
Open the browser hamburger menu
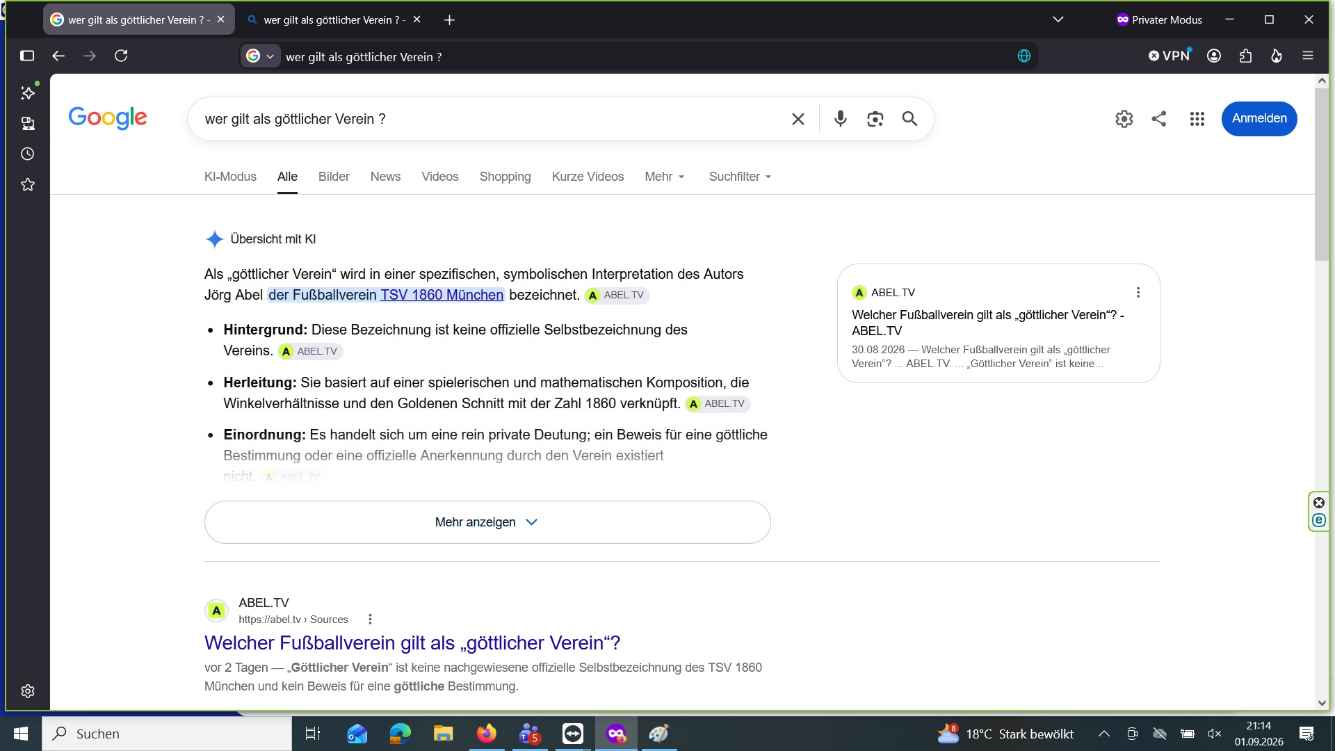click(1308, 56)
